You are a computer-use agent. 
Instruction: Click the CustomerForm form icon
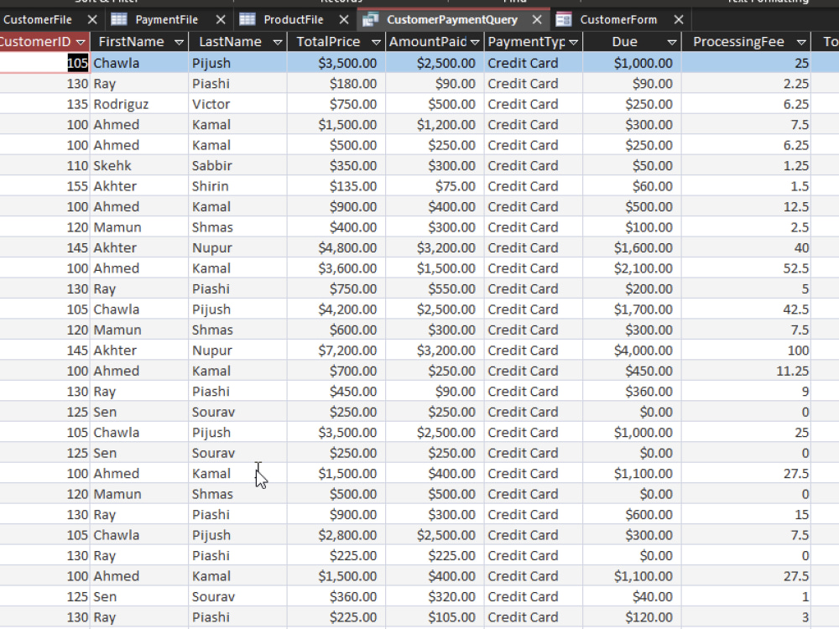click(564, 20)
